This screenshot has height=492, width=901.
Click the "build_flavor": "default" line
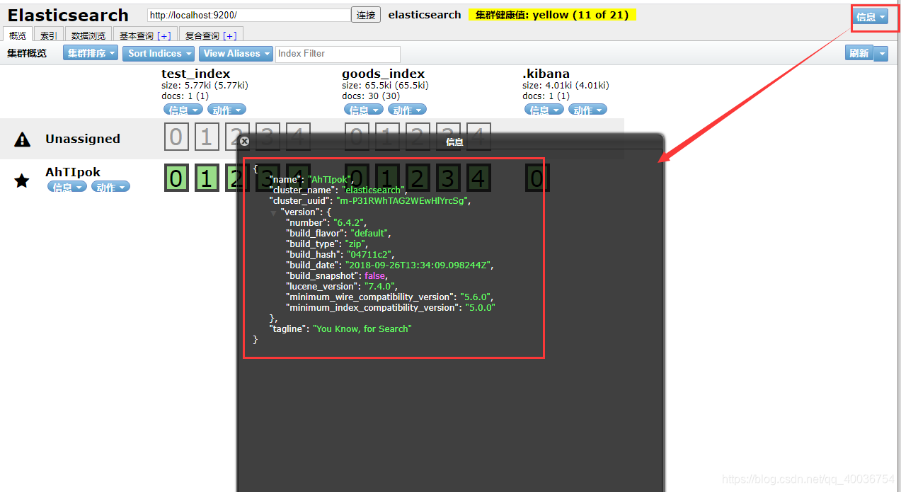(x=338, y=233)
